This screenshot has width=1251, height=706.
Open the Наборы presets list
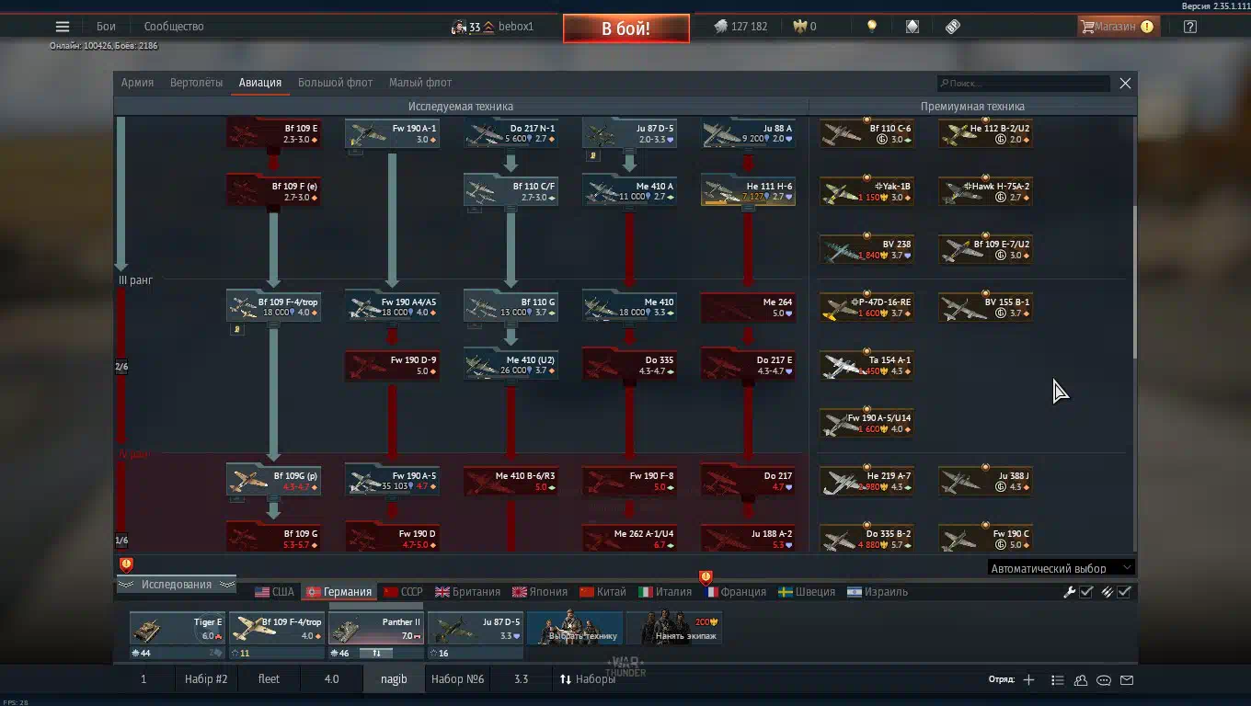587,679
